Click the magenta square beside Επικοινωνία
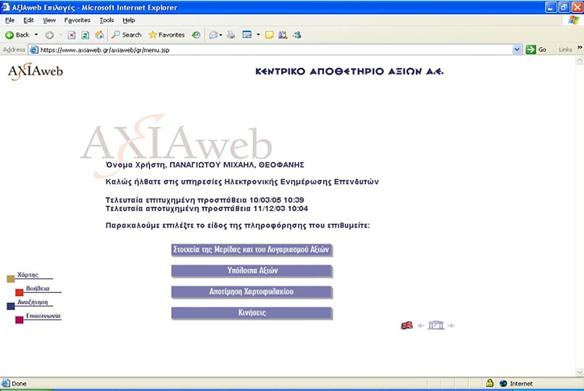The width and height of the screenshot is (584, 391). coord(19,320)
